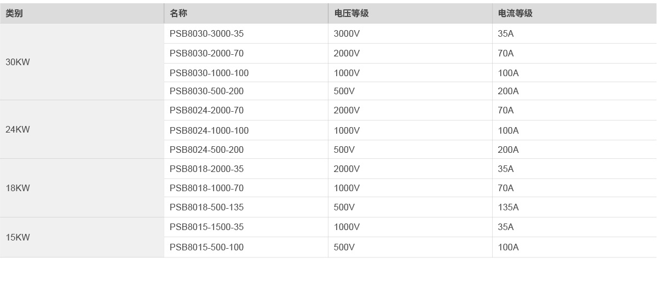Click the PSB8018-2000-35 product name

pos(206,169)
